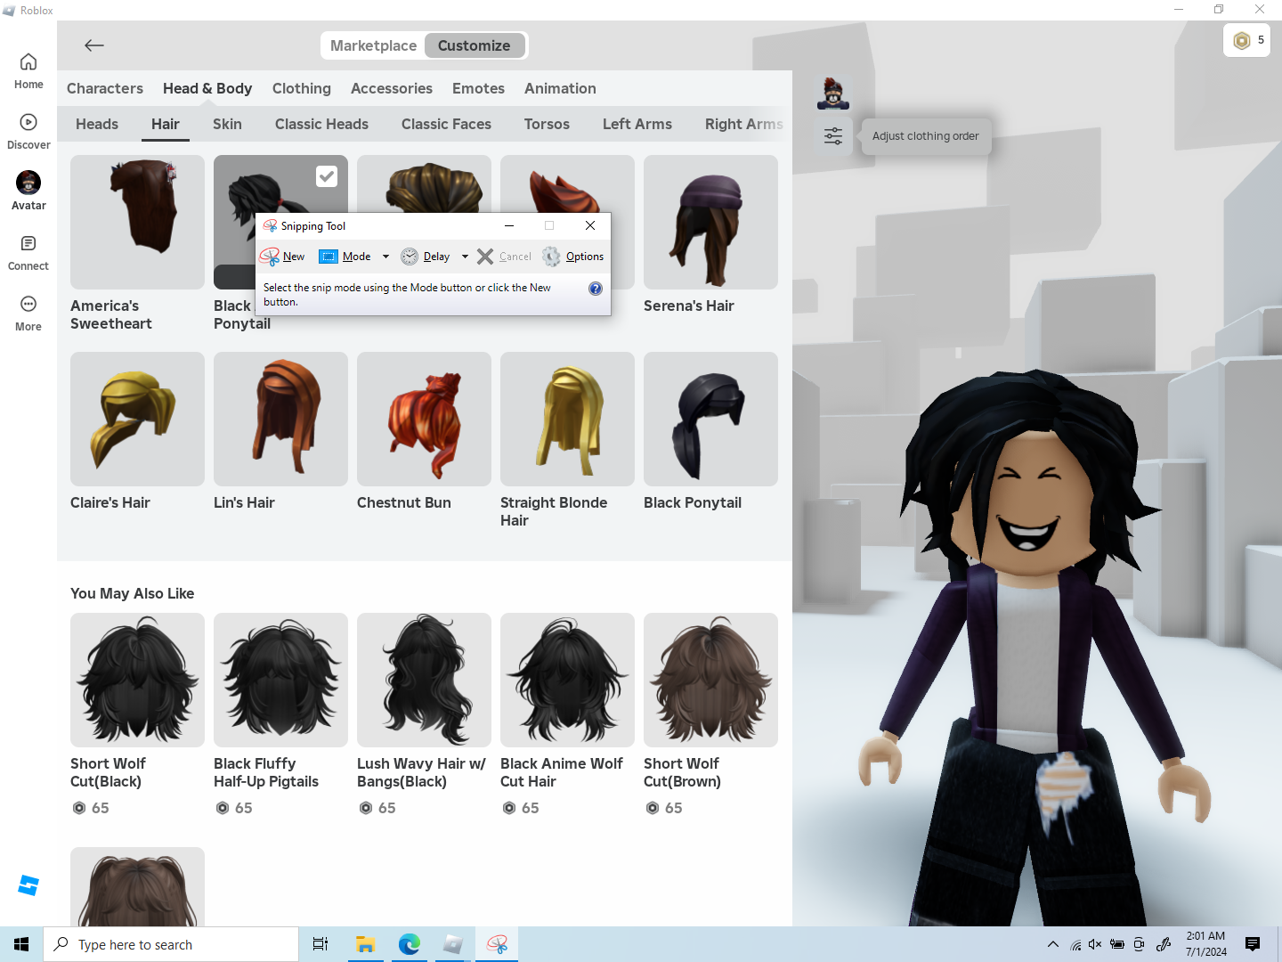Image resolution: width=1282 pixels, height=962 pixels.
Task: Open the Head & Body tab
Action: (x=207, y=88)
